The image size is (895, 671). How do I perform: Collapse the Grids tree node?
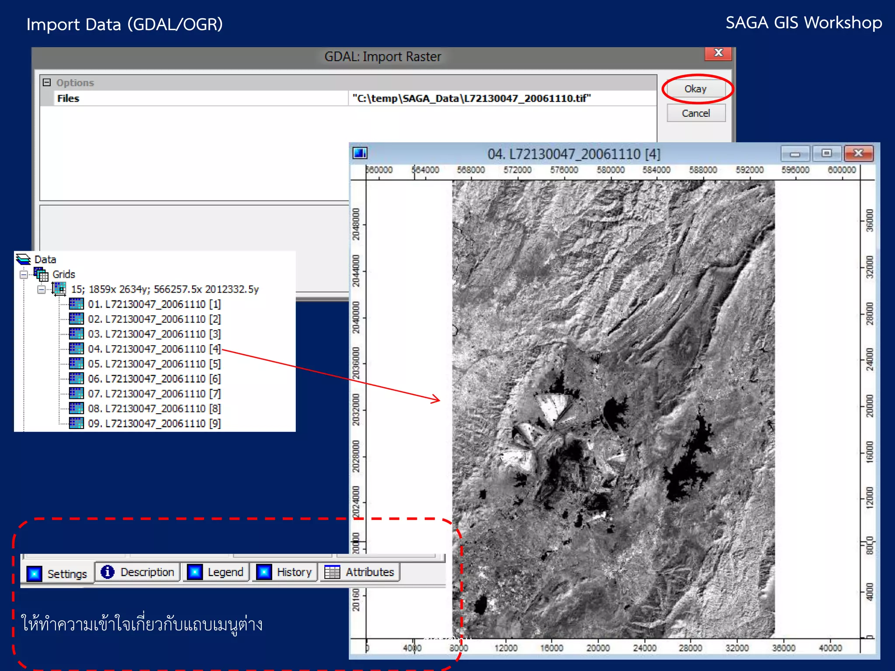[24, 274]
